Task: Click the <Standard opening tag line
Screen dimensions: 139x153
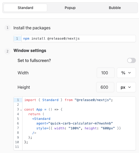Action: click(41, 119)
